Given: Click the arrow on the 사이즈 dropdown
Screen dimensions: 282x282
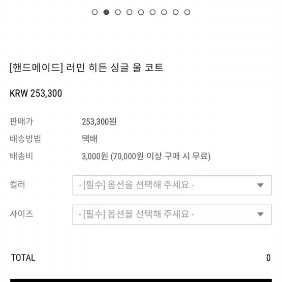Looking at the screenshot, I should tap(260, 214).
